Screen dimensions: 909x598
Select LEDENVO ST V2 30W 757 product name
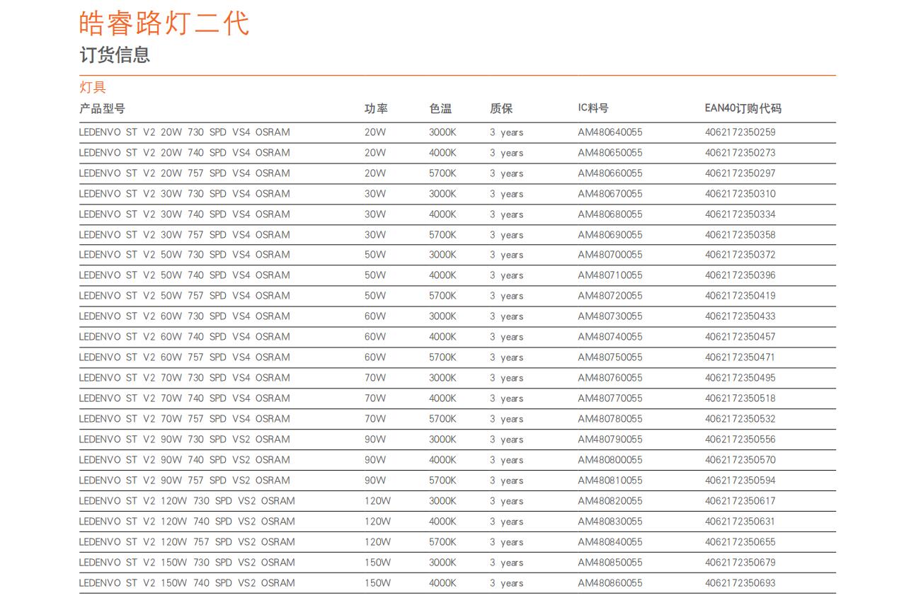(184, 235)
